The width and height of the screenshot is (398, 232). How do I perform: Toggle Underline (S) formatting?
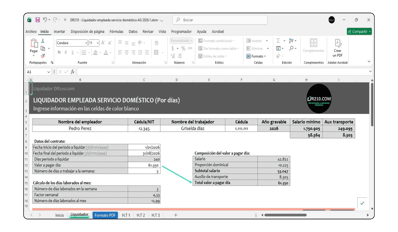[x=72, y=52]
